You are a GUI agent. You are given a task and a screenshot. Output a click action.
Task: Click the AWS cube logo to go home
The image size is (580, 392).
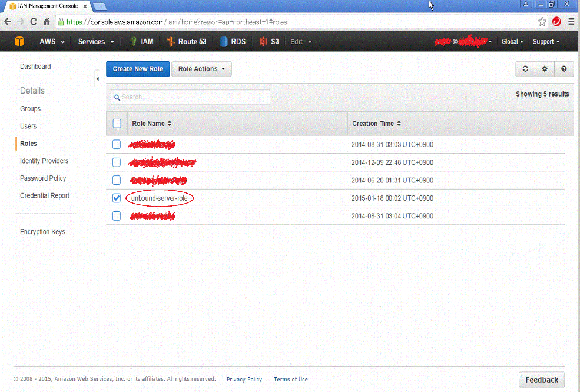(19, 42)
